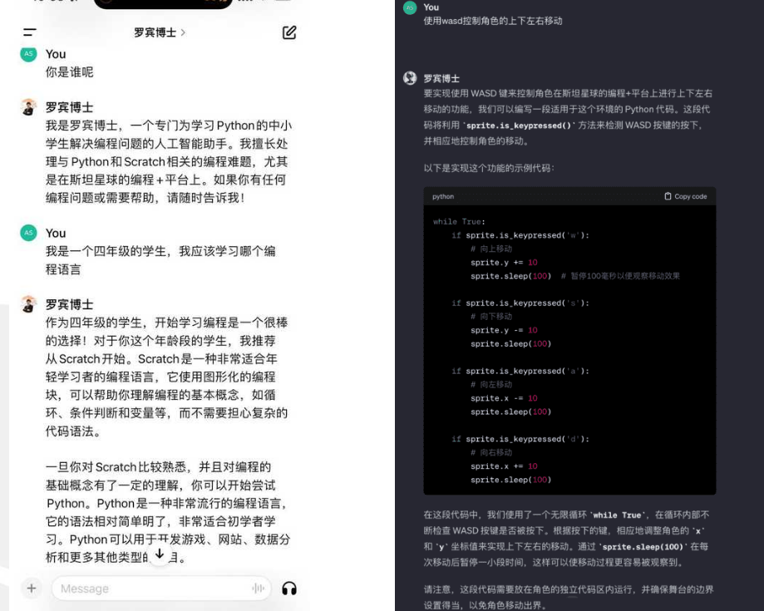
Task: Tap 罗宾博士 avatar above 作为四年级的学生 reply
Action: (x=29, y=303)
